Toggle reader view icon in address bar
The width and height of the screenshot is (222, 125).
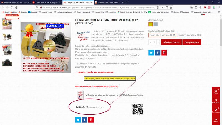pyautogui.click(x=157, y=7)
